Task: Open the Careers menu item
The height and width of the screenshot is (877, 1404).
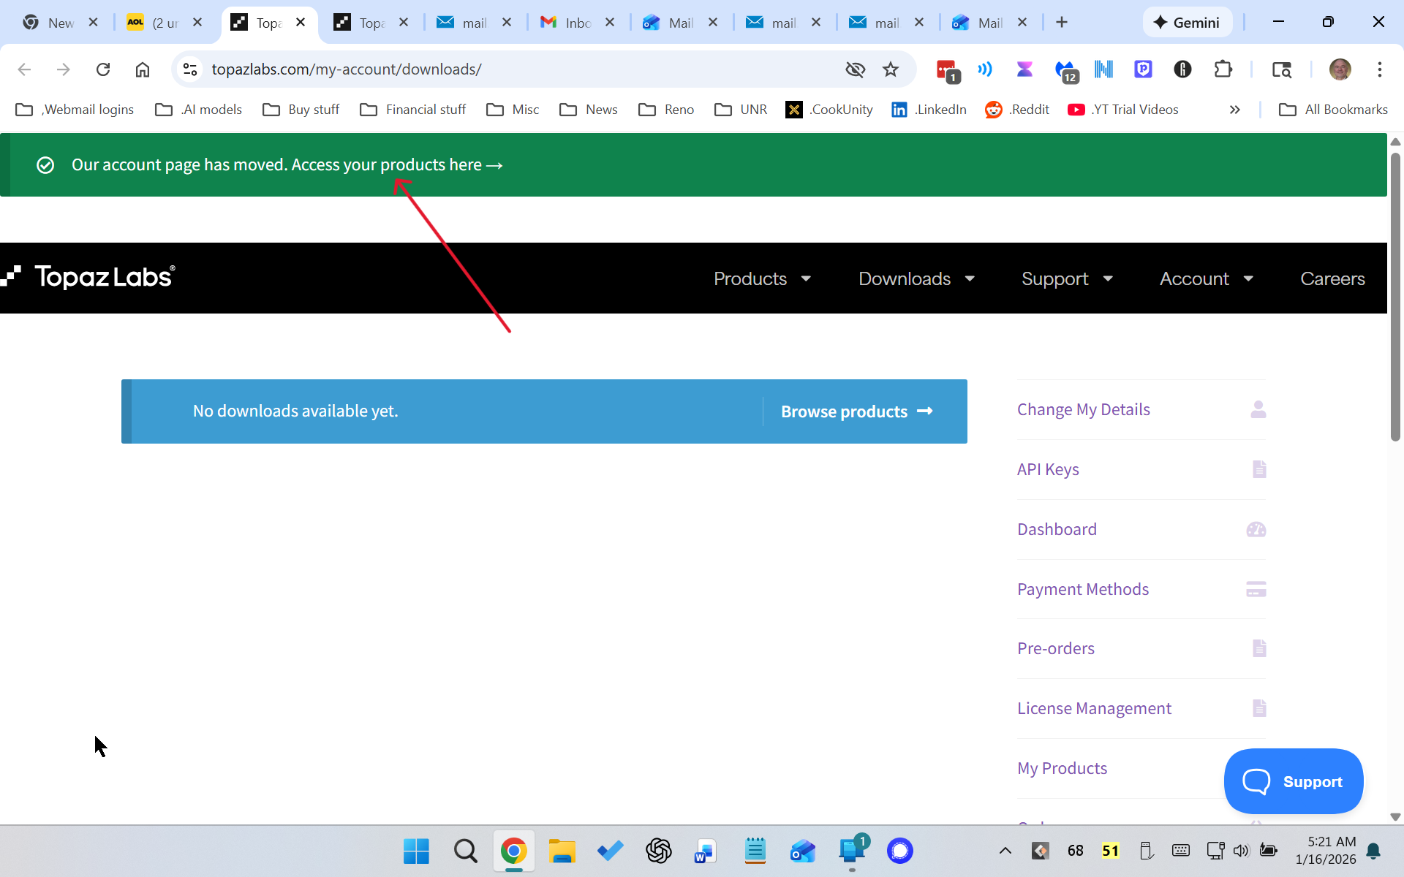Action: (x=1332, y=278)
